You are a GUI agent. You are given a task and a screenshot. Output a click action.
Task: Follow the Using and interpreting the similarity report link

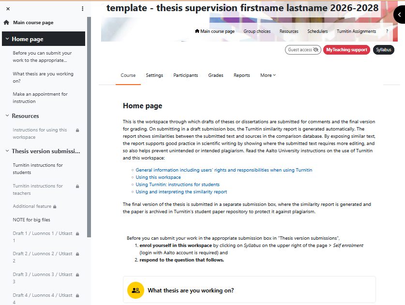(x=182, y=191)
